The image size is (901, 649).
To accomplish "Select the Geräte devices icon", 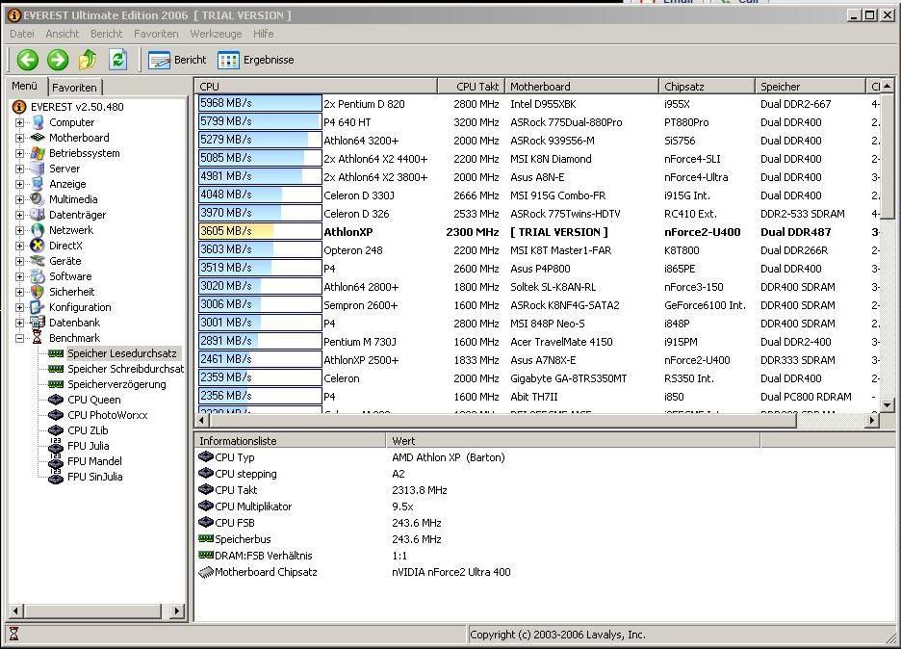I will 38,260.
